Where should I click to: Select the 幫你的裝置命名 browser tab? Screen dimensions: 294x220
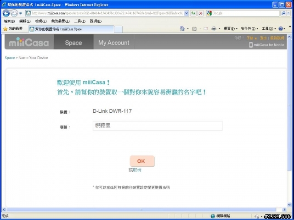(x=71, y=29)
